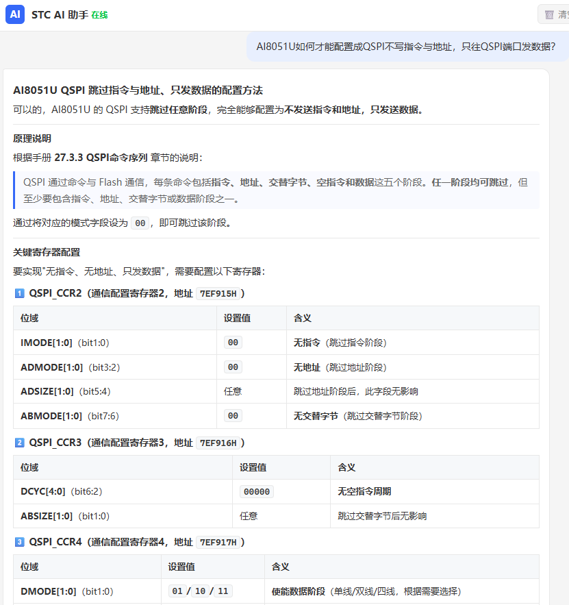Click the 00 value in the ABMODE row

(x=233, y=415)
